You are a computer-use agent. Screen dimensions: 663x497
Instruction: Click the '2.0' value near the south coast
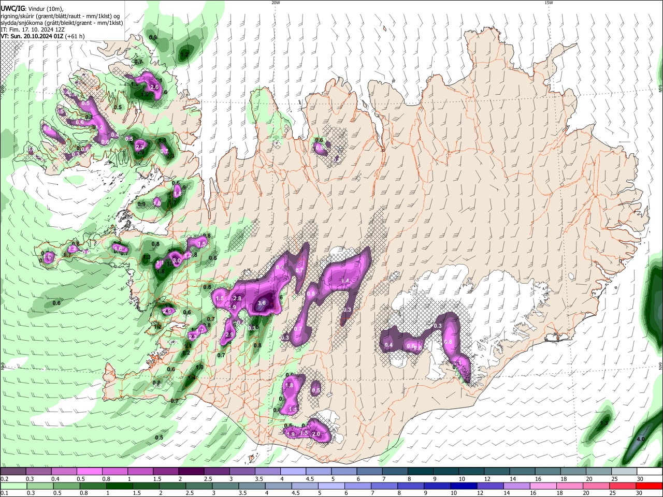(316, 434)
